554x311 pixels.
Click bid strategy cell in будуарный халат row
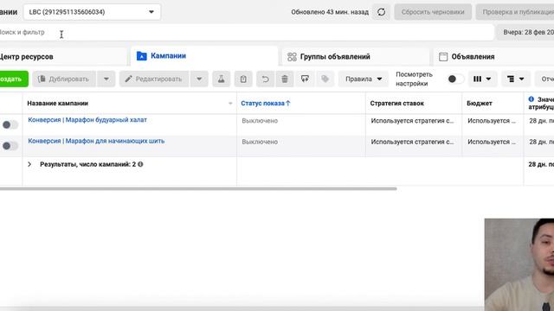412,121
